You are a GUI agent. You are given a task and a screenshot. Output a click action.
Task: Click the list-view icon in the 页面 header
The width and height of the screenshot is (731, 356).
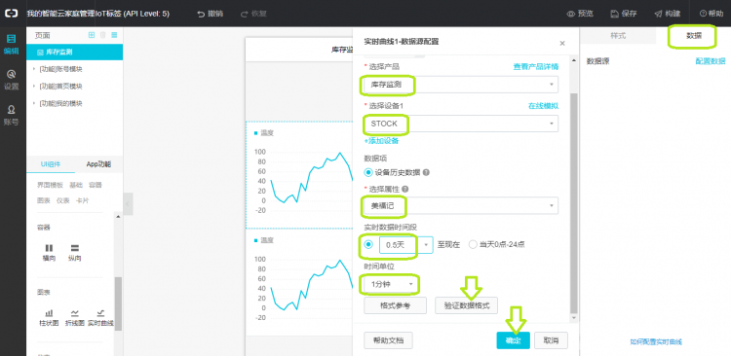coord(114,35)
